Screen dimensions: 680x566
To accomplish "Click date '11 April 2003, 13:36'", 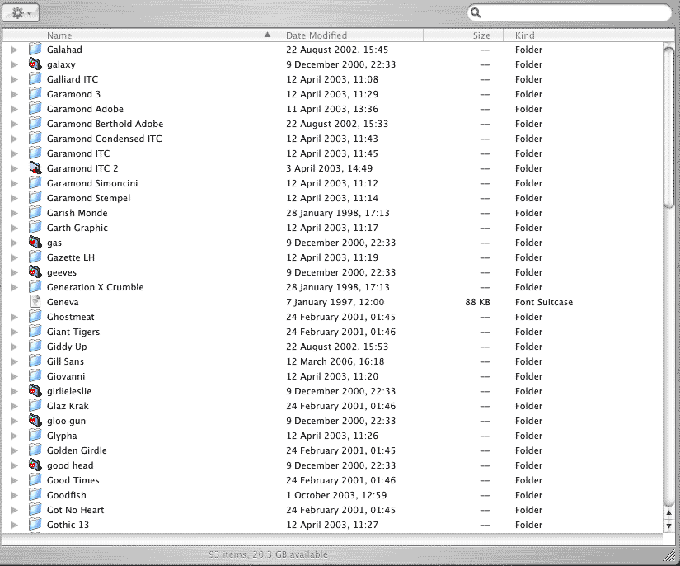I will point(332,109).
